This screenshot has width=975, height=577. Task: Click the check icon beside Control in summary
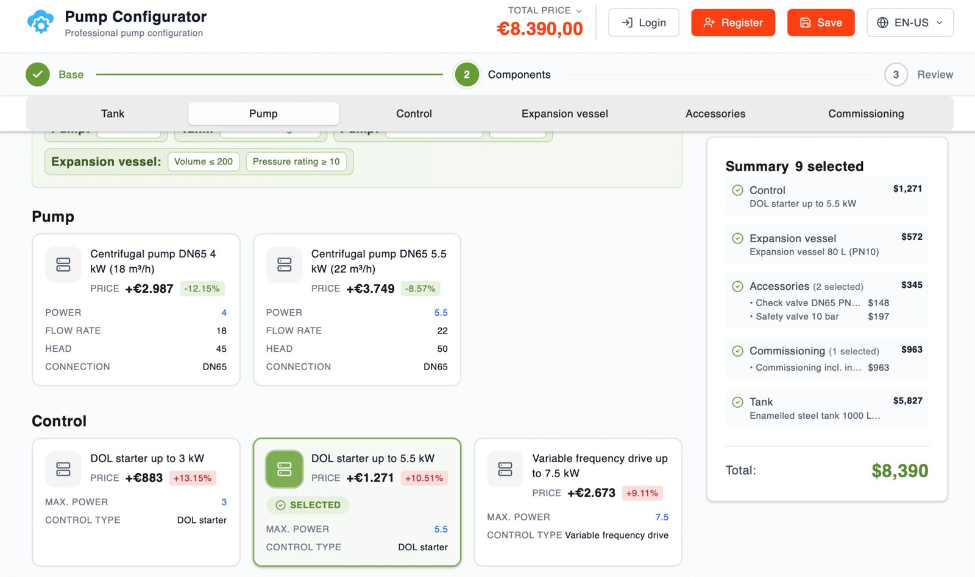[737, 190]
